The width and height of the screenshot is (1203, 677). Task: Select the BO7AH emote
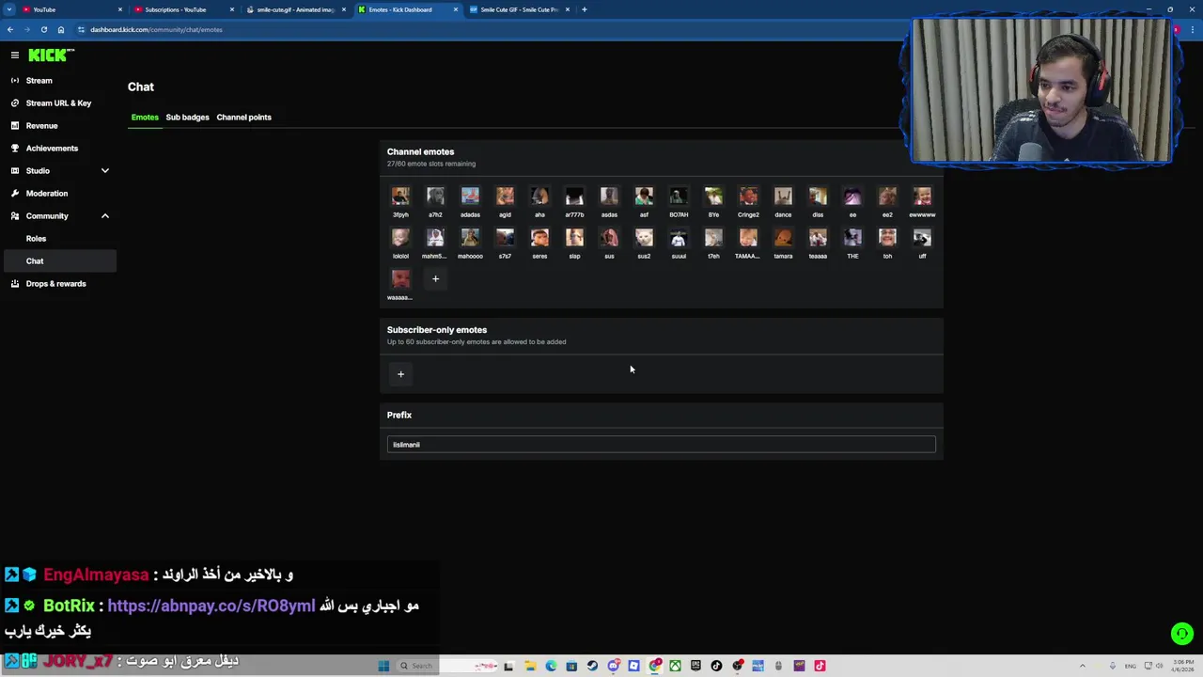[679, 197]
